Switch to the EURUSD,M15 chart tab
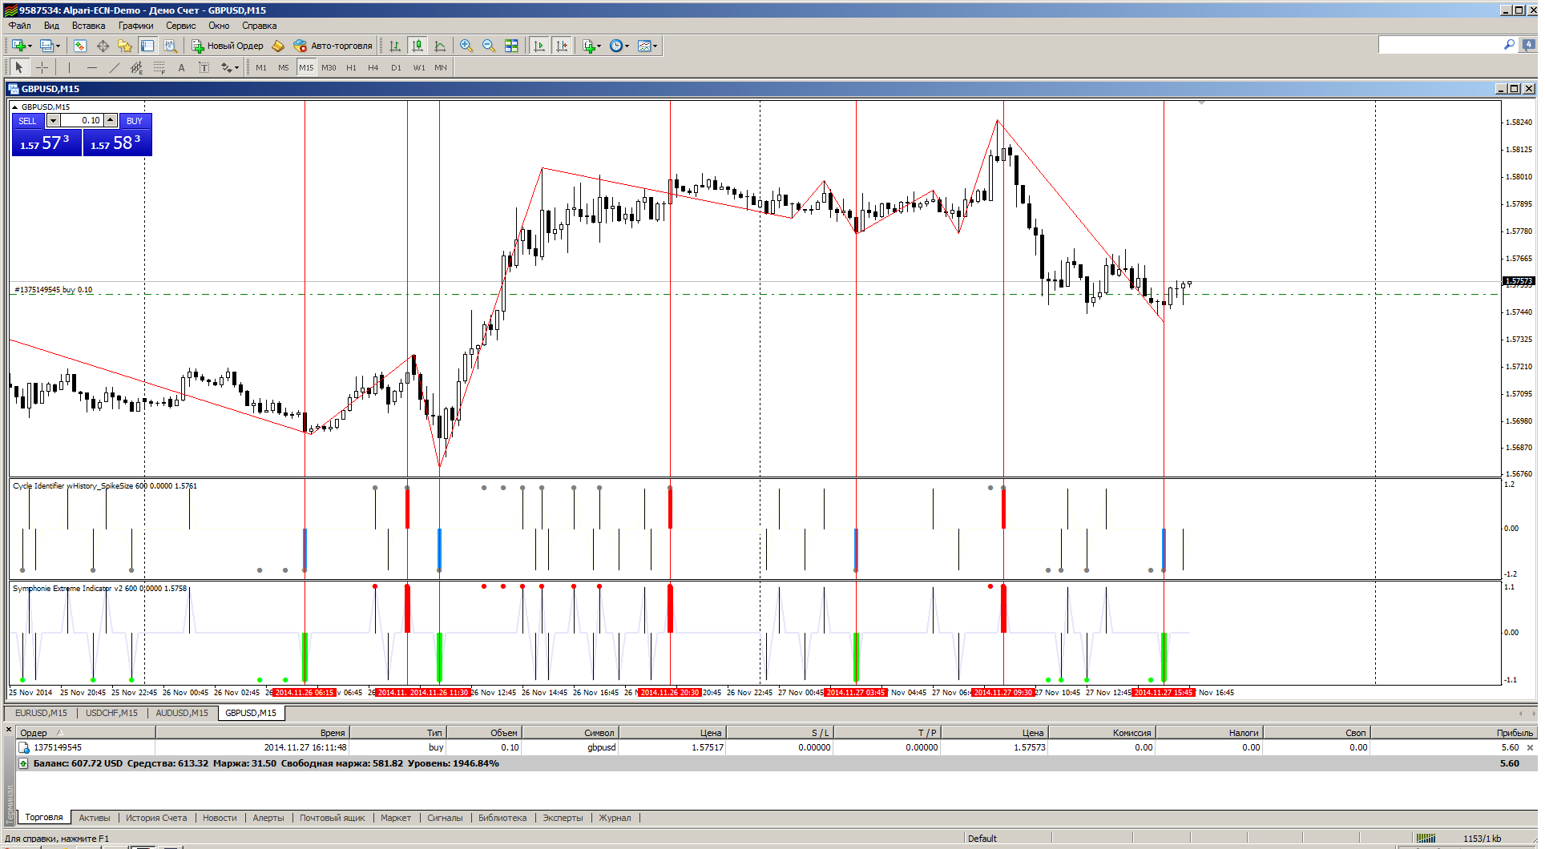This screenshot has height=849, width=1545. [x=42, y=713]
